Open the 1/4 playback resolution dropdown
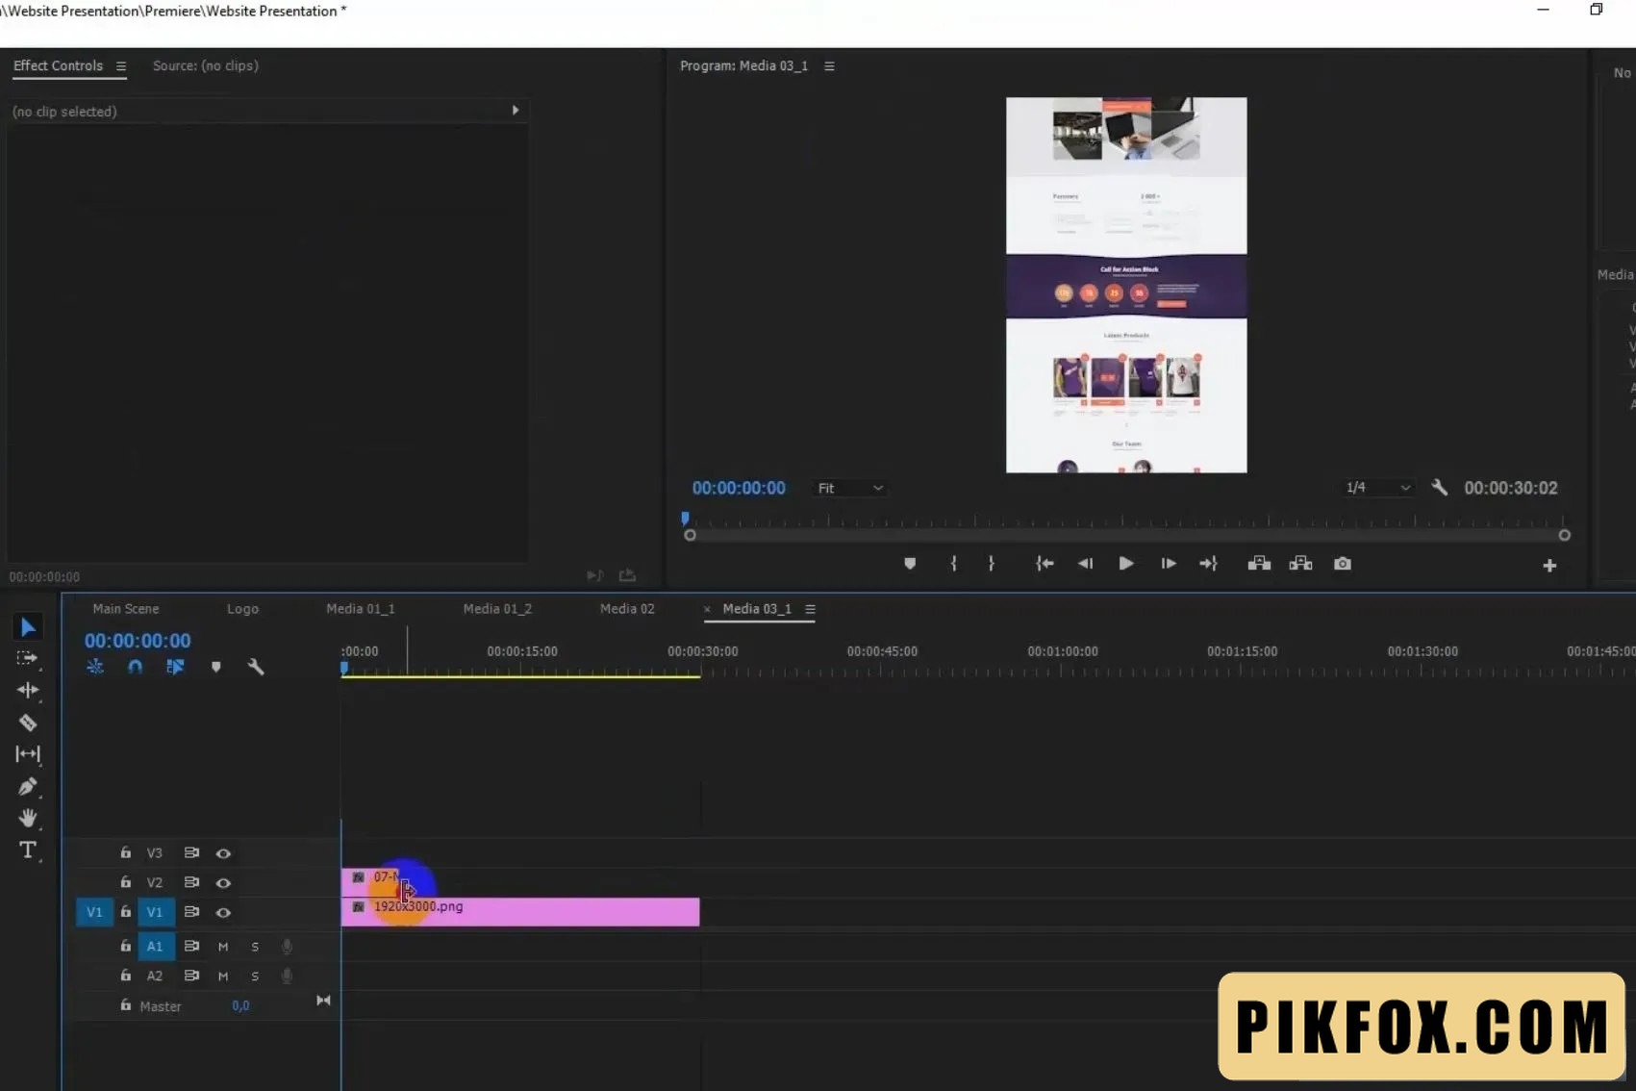The height and width of the screenshot is (1091, 1636). click(1377, 488)
